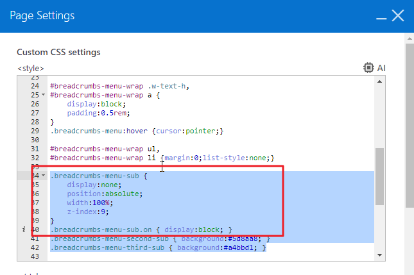Place cursor on 'padding:0.5rem;' line
Screen dimensions: 414x275
[x=98, y=113]
